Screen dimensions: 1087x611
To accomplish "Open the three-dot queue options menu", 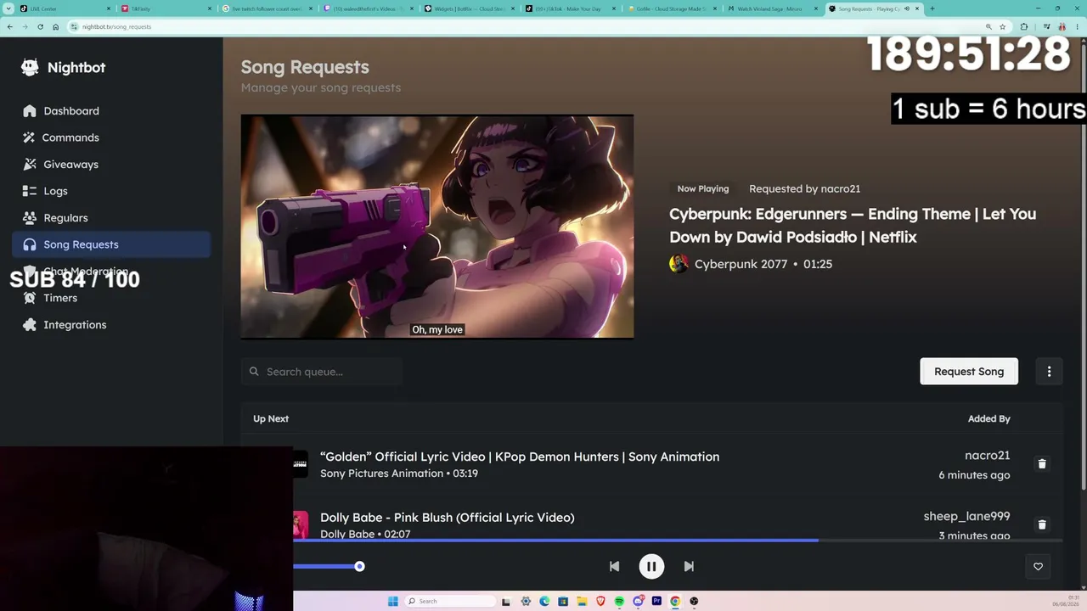I will (x=1049, y=372).
